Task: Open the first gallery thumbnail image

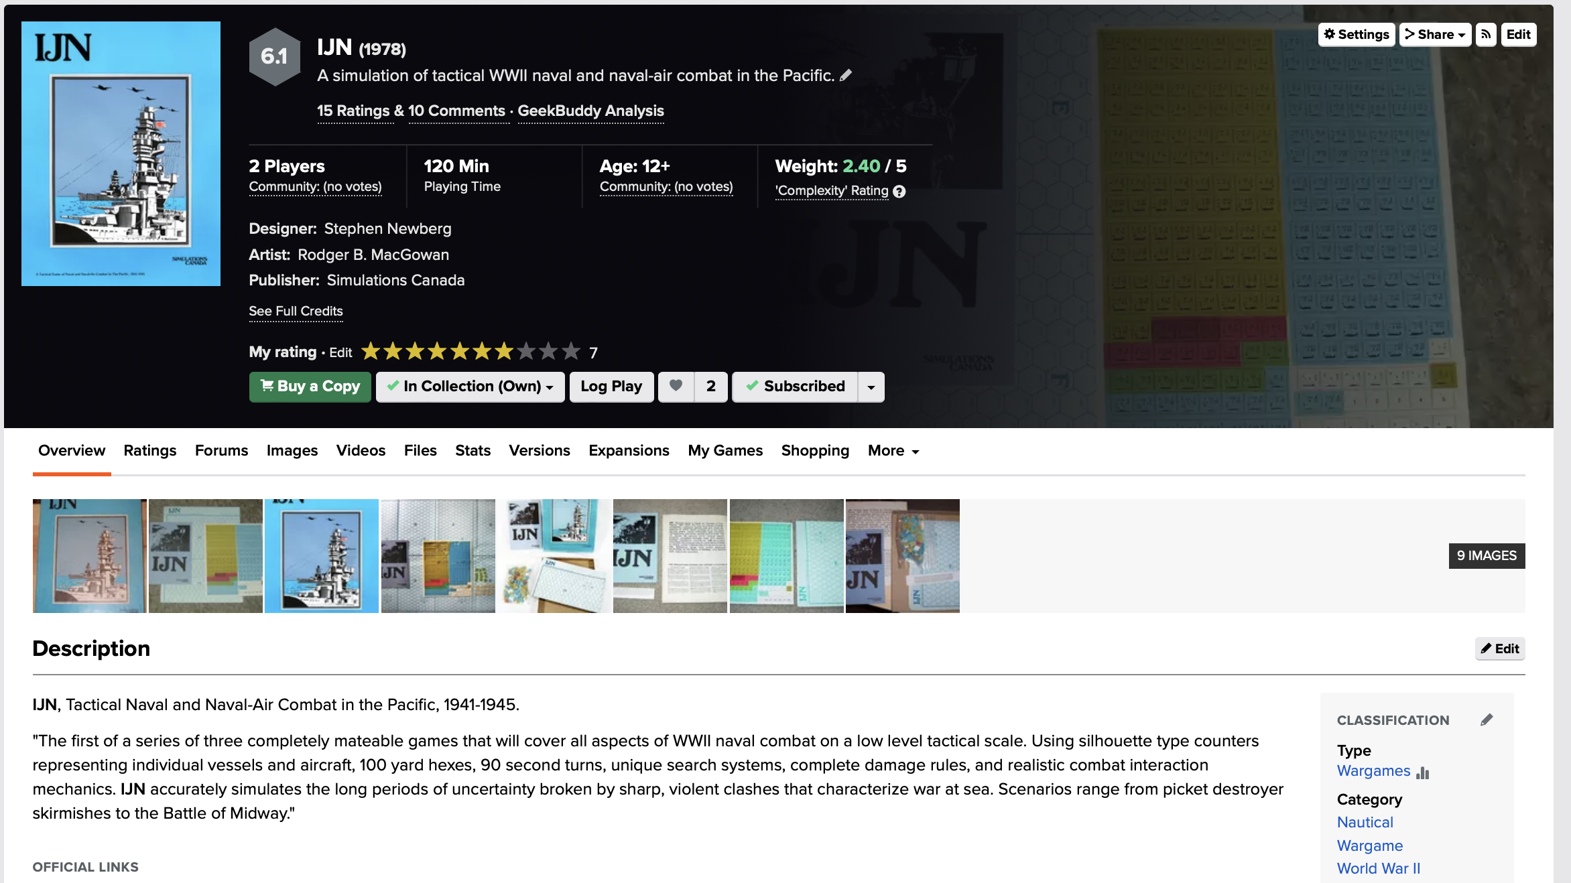Action: [x=89, y=555]
